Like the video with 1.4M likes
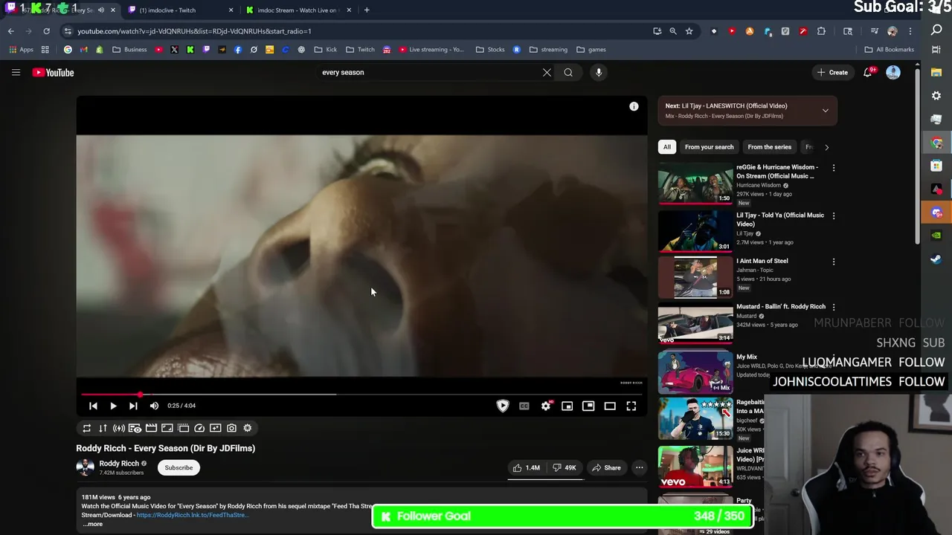The height and width of the screenshot is (535, 952). [527, 468]
